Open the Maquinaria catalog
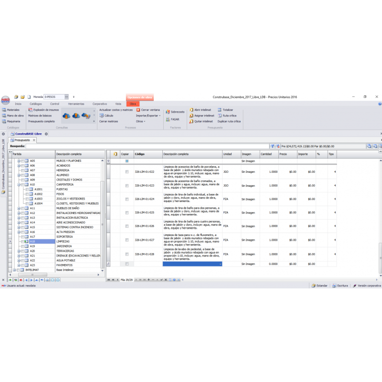Image resolution: width=382 pixels, height=382 pixels. click(3, 121)
